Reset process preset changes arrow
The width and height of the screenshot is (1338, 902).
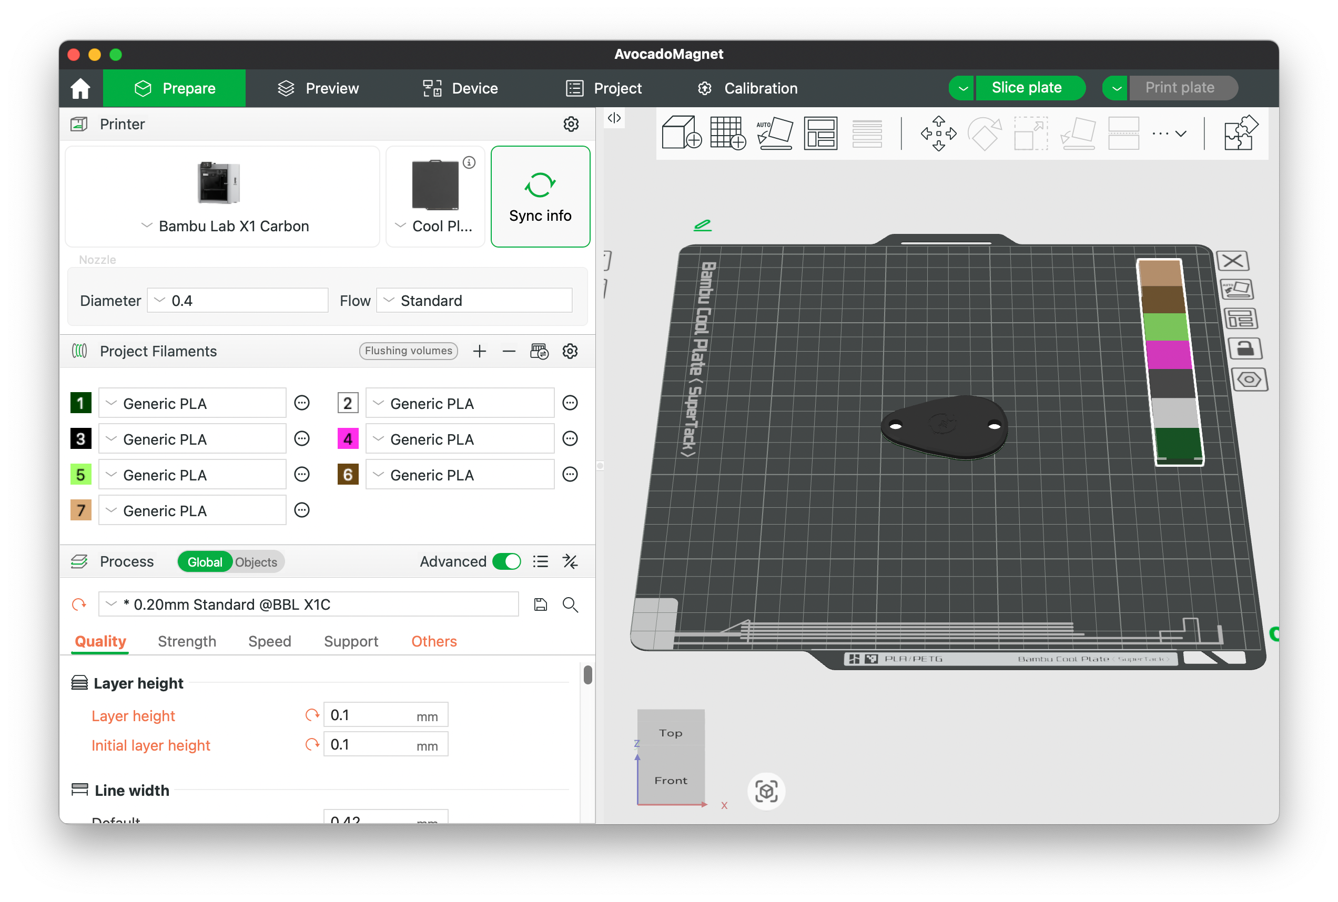pyautogui.click(x=79, y=604)
